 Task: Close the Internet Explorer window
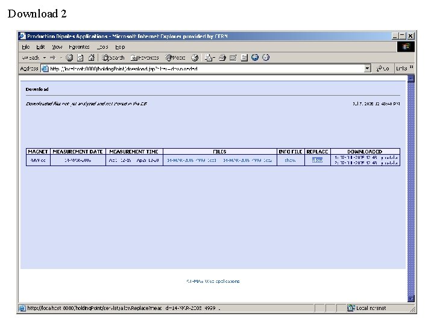(x=410, y=36)
